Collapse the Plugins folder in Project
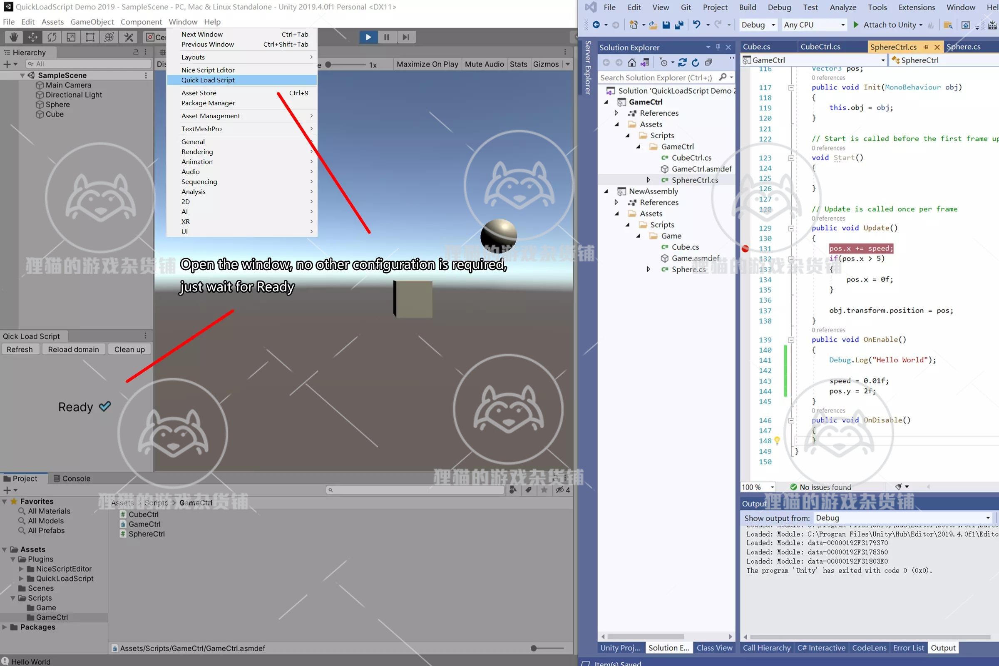Screen dimensions: 999x666 (x=13, y=559)
